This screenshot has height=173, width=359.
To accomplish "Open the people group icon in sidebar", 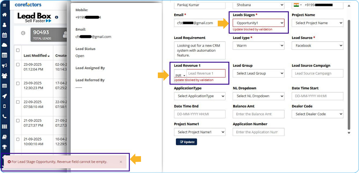I will point(4,75).
